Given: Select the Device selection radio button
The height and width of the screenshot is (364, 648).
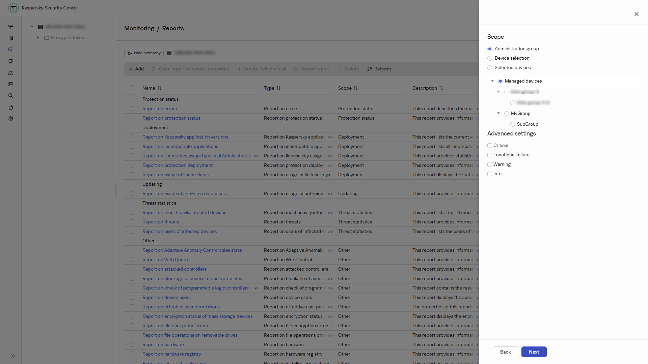Looking at the screenshot, I should coord(490,58).
